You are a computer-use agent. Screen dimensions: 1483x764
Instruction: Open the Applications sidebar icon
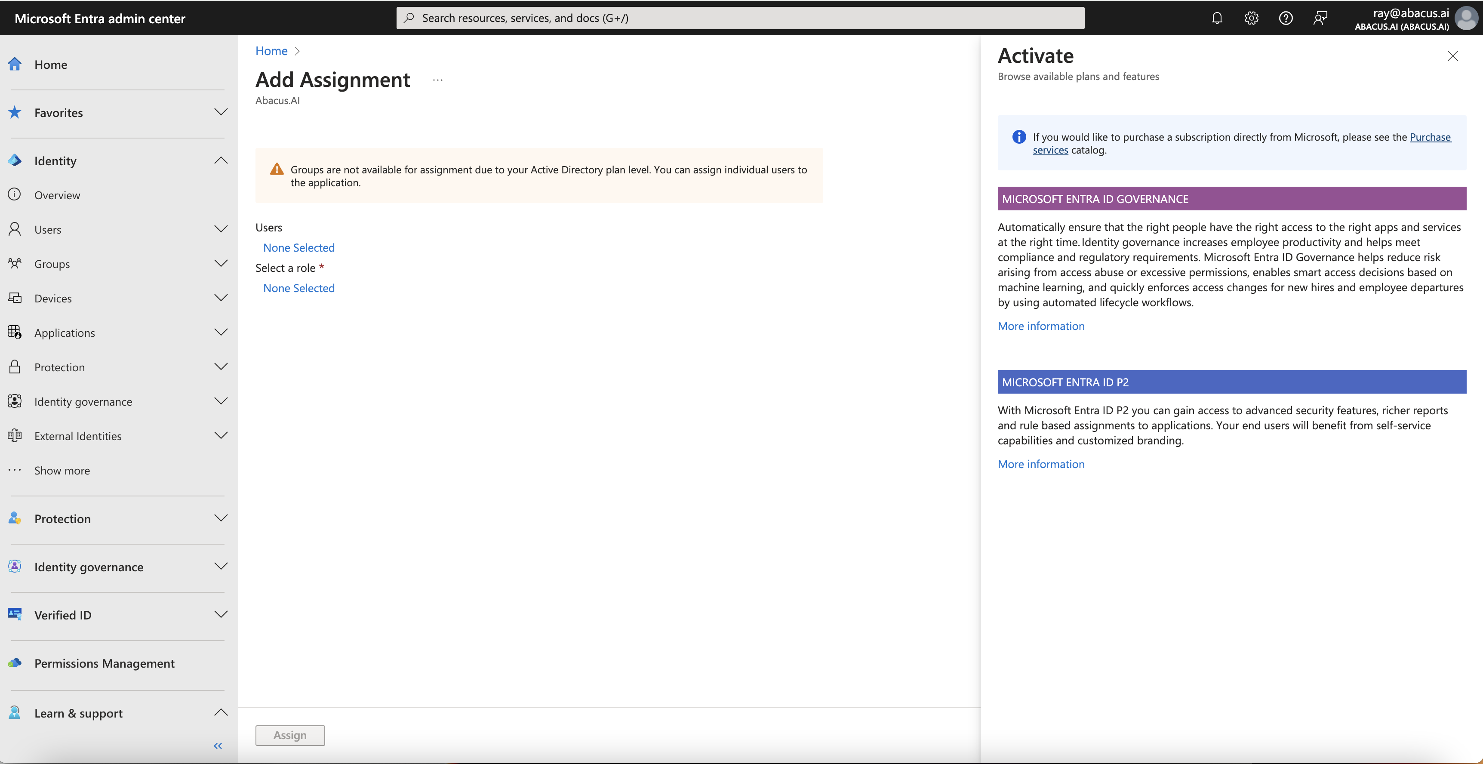(14, 332)
